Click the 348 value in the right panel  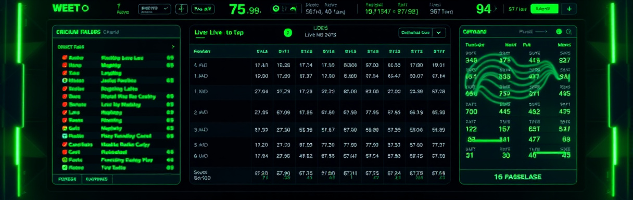(471, 60)
